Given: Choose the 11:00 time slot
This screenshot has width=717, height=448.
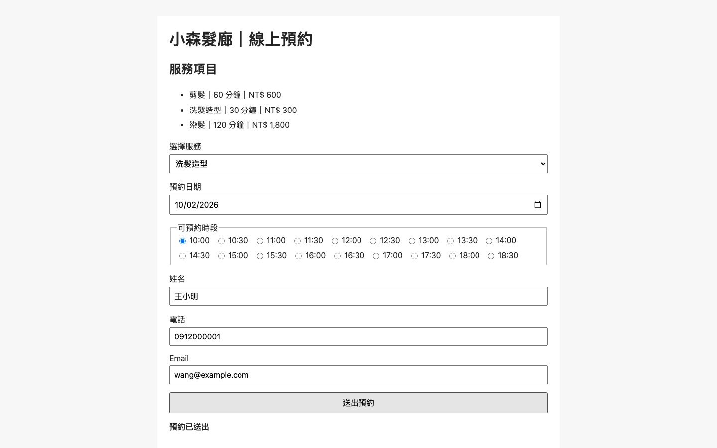Looking at the screenshot, I should pos(260,241).
